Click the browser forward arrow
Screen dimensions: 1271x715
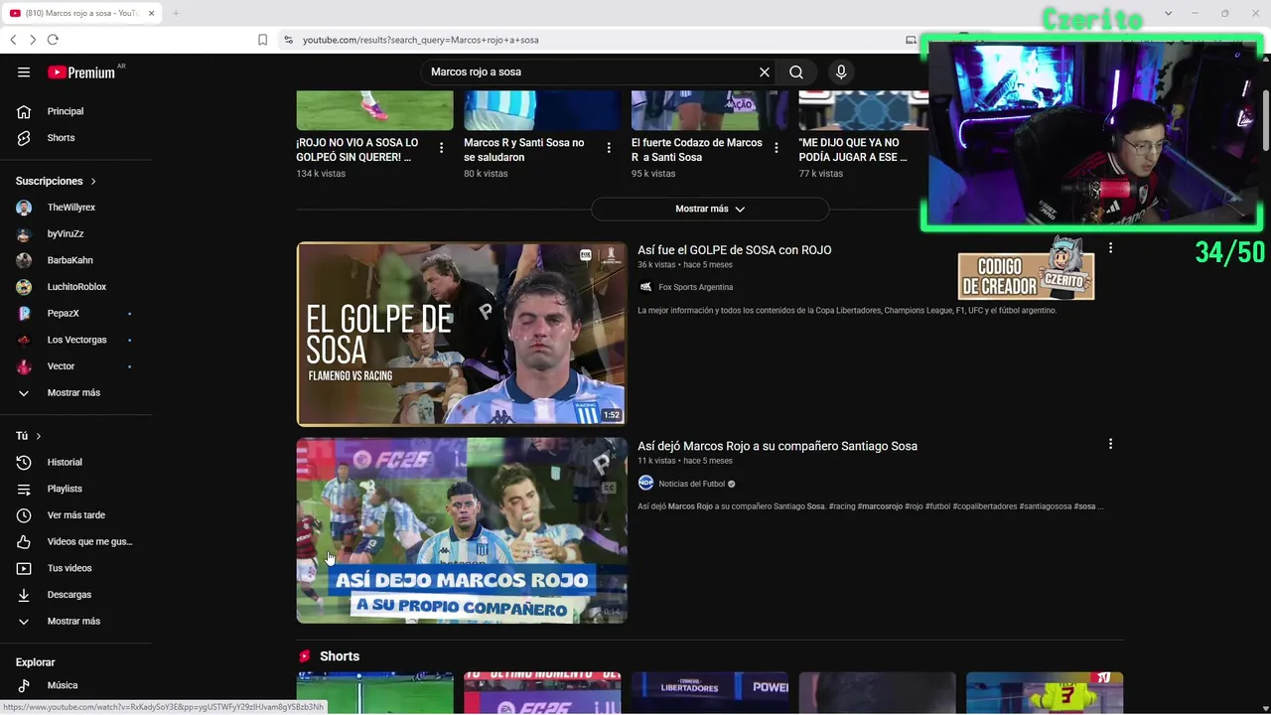pyautogui.click(x=33, y=40)
